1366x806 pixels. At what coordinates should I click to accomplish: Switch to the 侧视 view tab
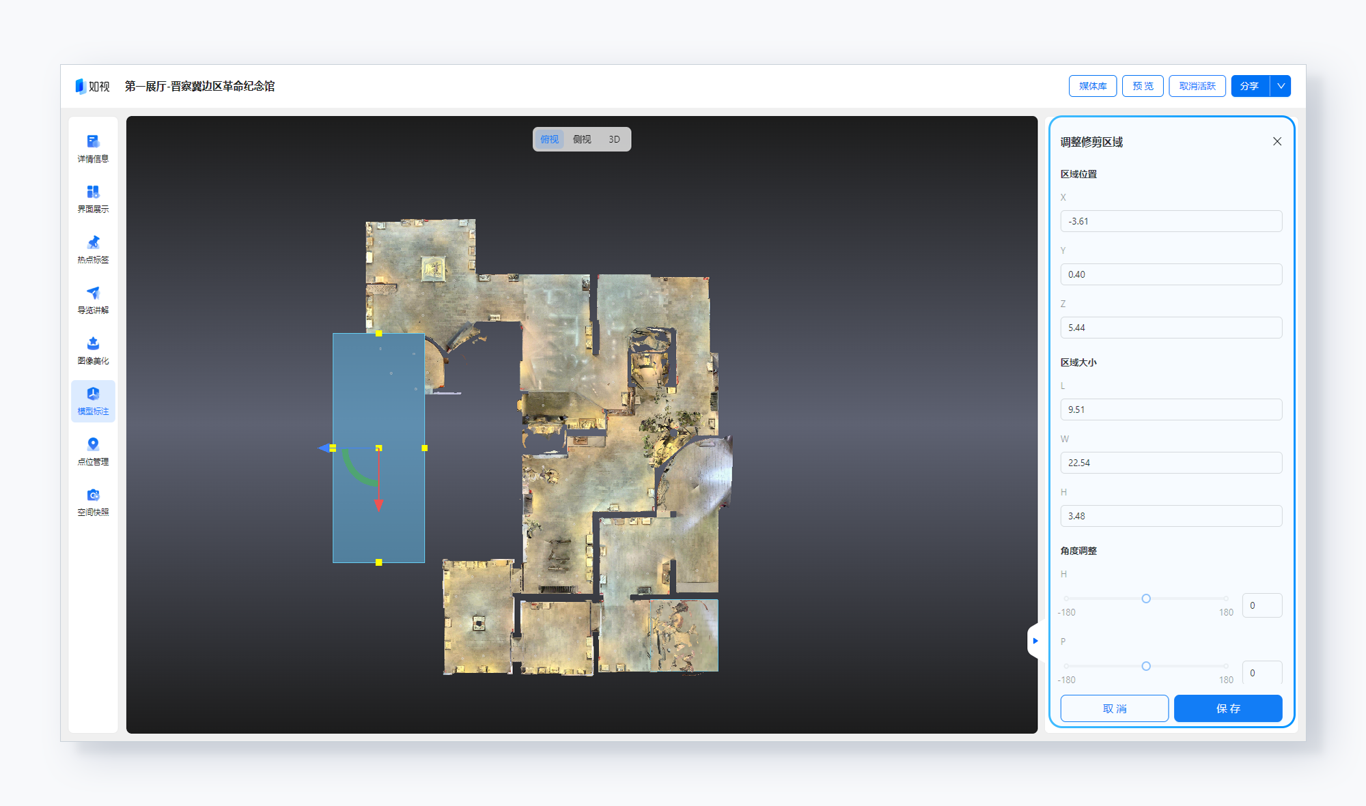point(582,139)
